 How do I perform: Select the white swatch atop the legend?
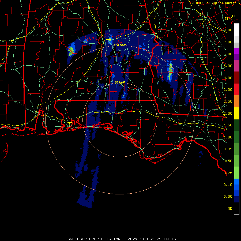tap(236, 30)
